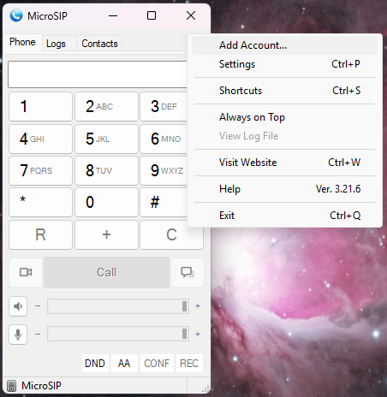Open Help menu entry
The image size is (387, 397).
[x=284, y=189]
